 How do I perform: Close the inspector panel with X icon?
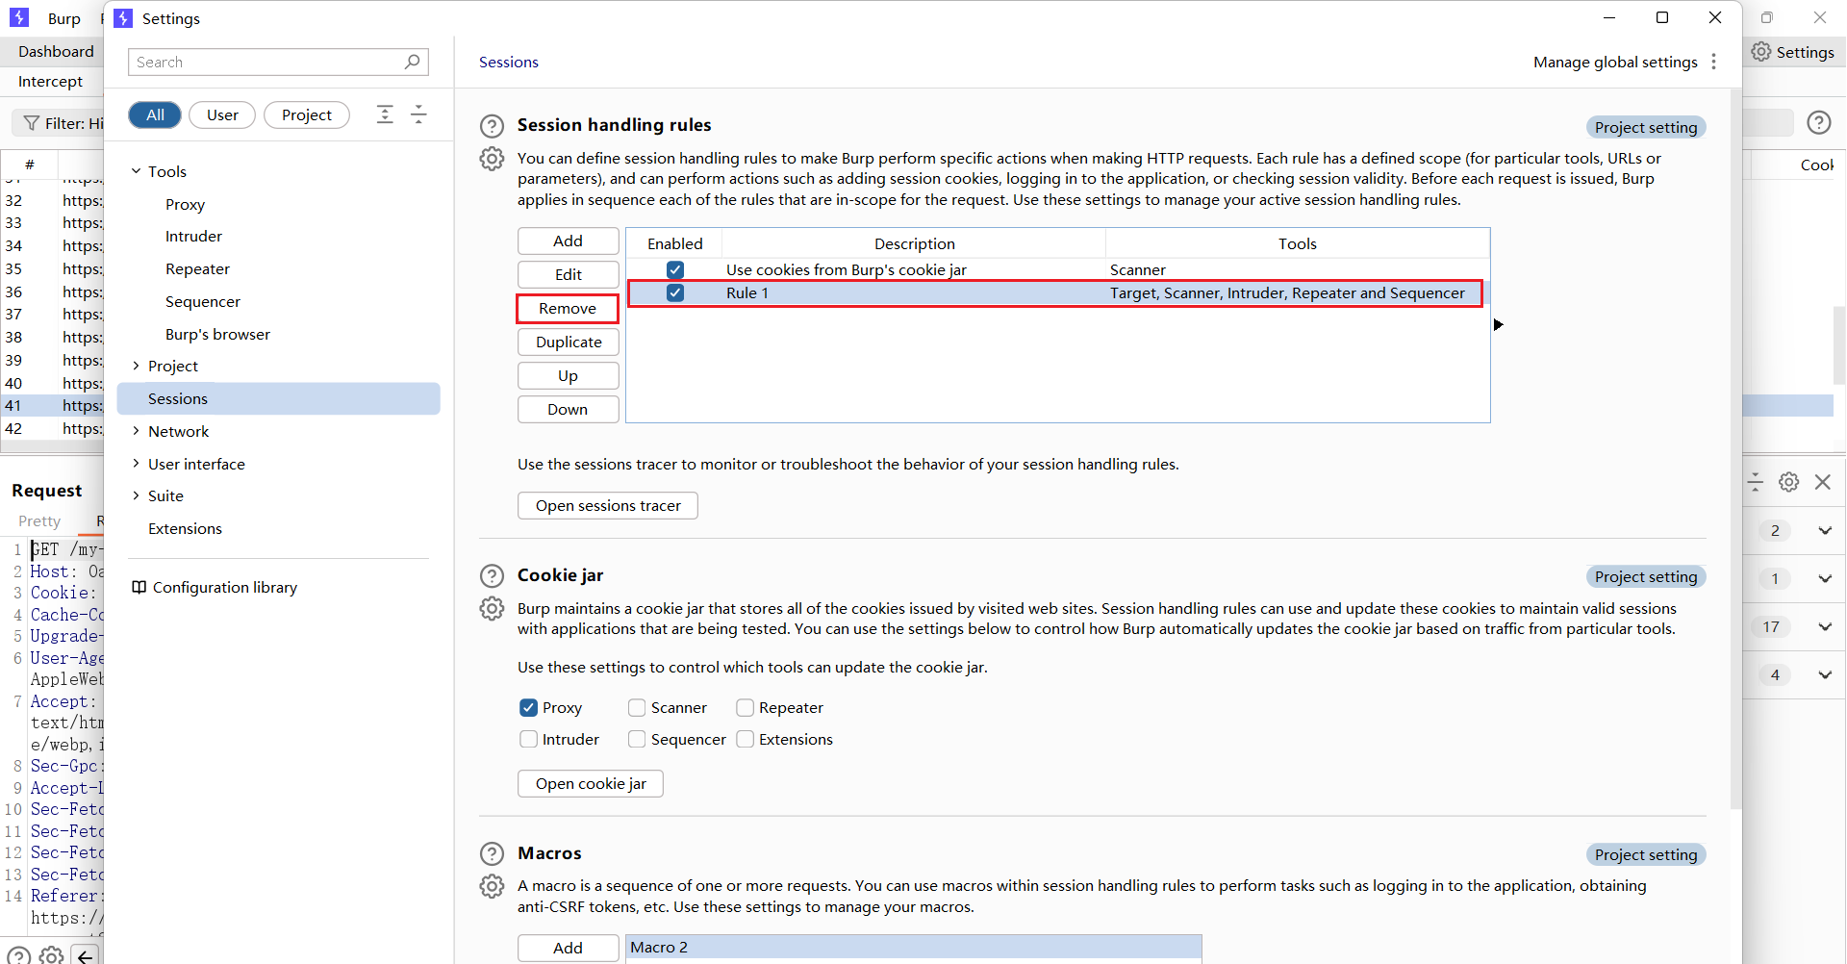click(x=1822, y=482)
